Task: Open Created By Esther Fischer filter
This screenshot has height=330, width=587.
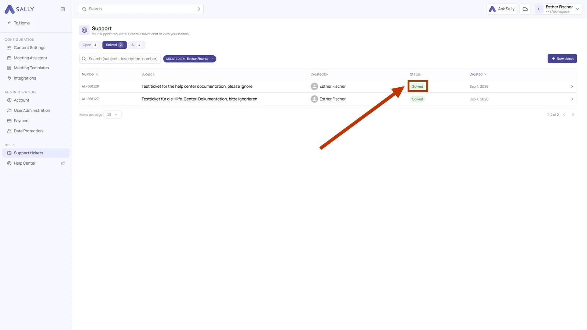Action: point(190,59)
